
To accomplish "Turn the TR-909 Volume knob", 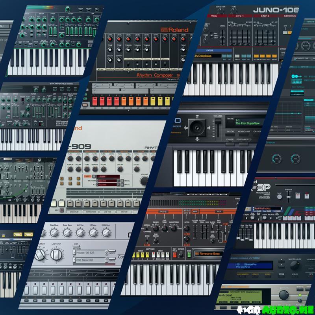I will click(x=144, y=181).
